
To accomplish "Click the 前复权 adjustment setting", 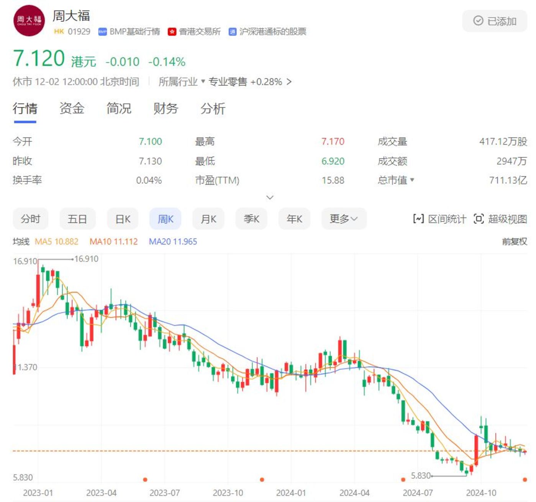I will tap(515, 242).
